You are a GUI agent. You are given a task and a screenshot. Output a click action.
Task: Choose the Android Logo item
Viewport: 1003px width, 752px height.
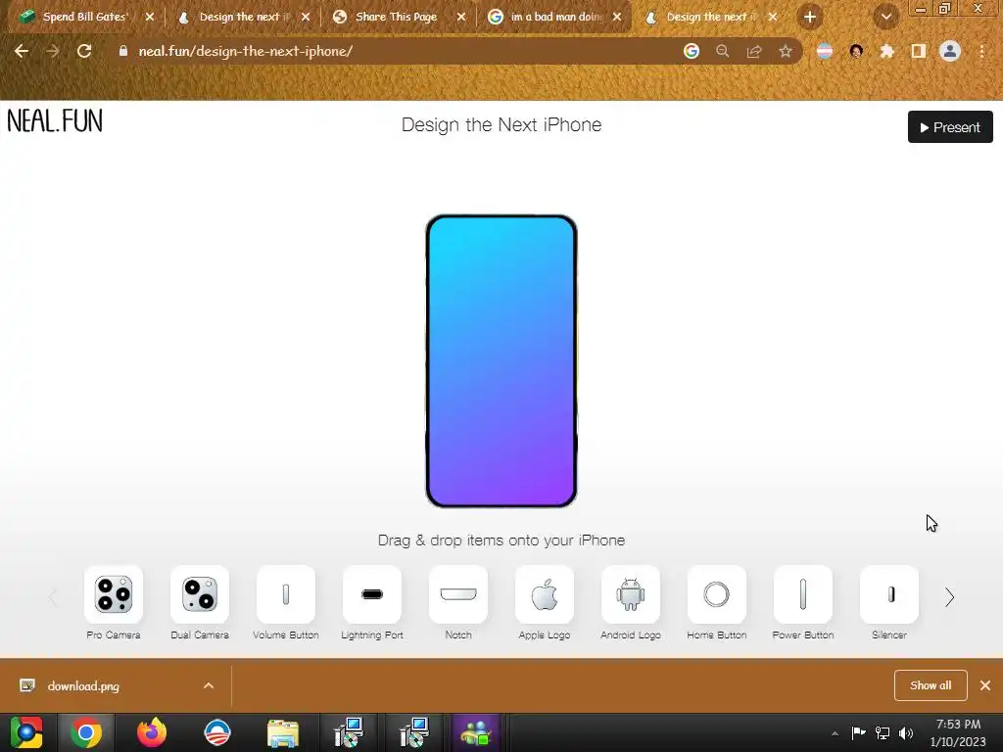(631, 594)
